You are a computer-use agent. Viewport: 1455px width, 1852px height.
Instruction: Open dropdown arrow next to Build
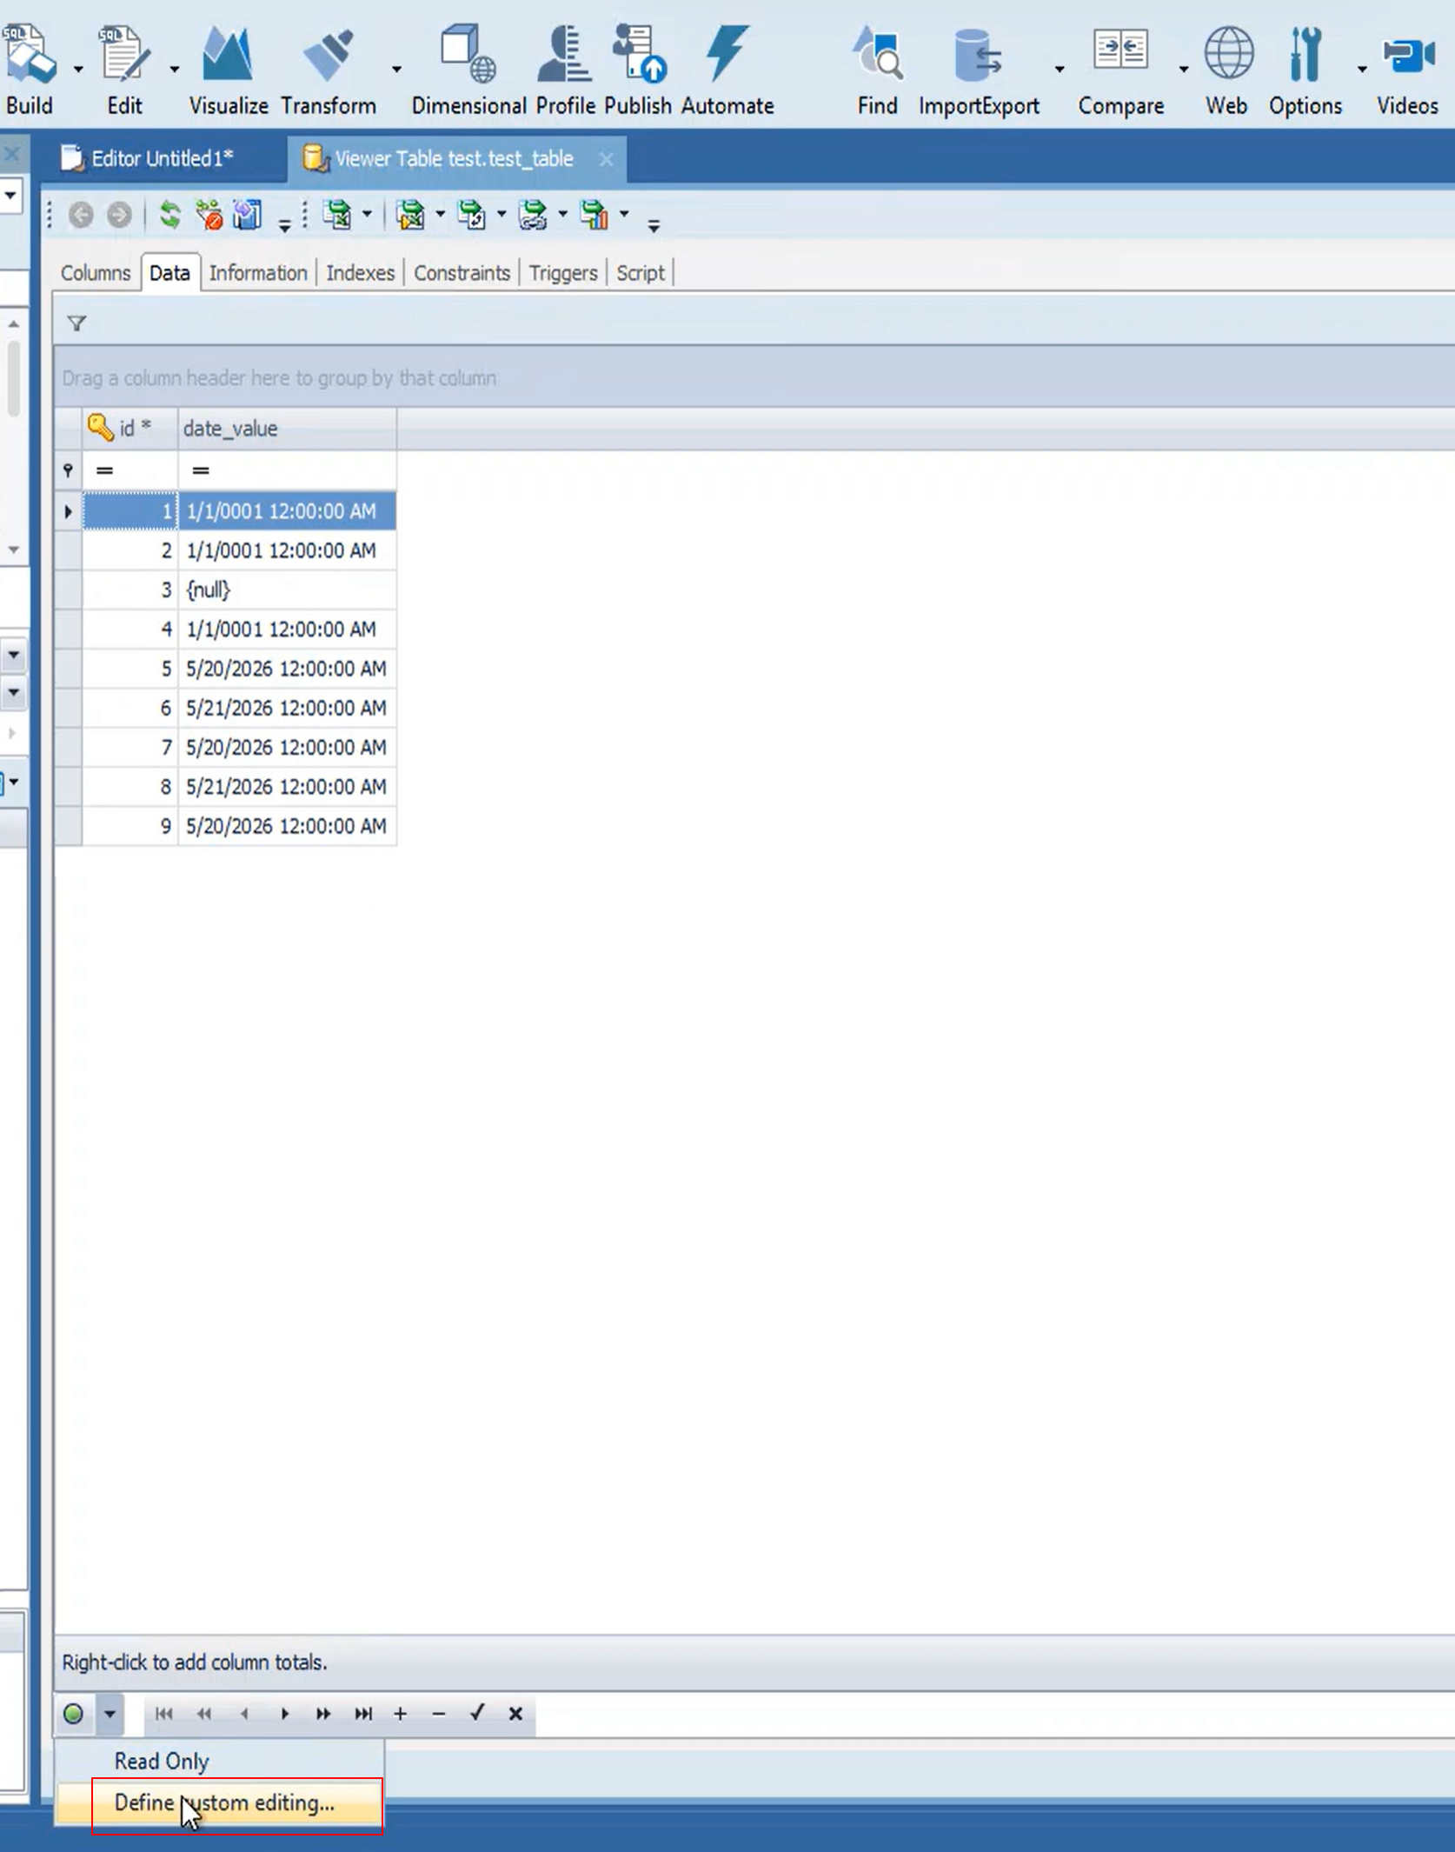click(x=78, y=69)
